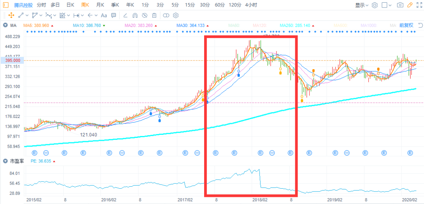Expand the line drawing tool dropdown arrow
424x204 pixels.
click(x=27, y=15)
